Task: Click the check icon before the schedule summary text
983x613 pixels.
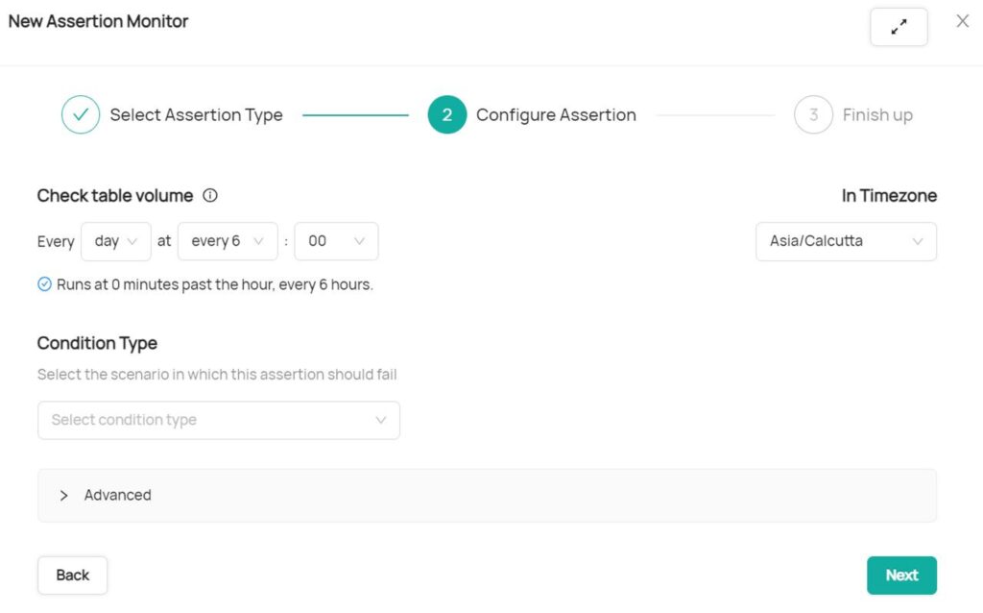Action: [44, 284]
